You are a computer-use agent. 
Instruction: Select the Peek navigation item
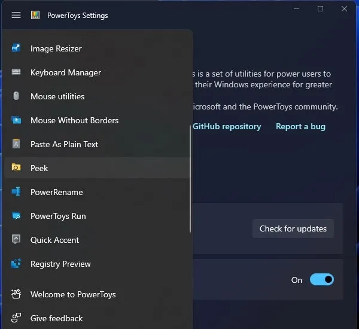tap(98, 168)
